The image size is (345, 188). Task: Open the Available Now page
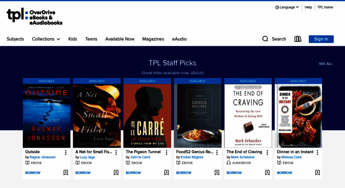[x=120, y=39]
